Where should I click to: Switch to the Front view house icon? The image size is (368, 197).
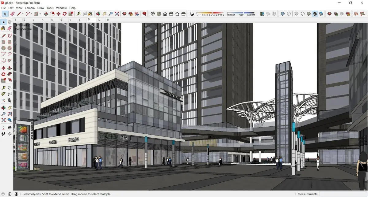click(x=165, y=14)
